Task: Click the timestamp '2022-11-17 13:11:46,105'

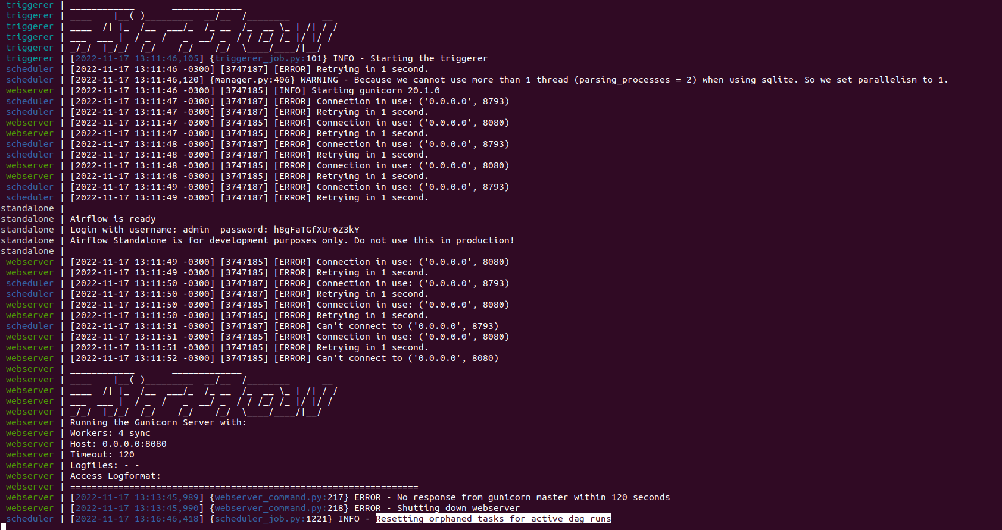Action: [137, 58]
